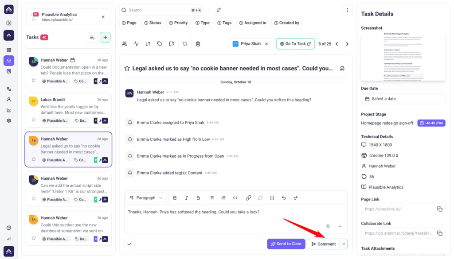Open the sort icon next to search
454x259 pixels.
tap(219, 10)
